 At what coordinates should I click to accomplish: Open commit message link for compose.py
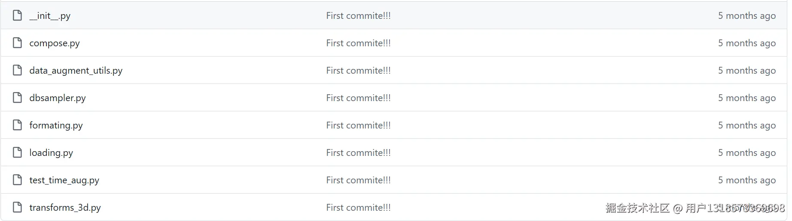tap(358, 43)
